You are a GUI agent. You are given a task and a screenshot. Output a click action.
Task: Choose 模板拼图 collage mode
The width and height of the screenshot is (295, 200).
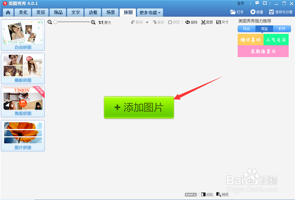[23, 68]
